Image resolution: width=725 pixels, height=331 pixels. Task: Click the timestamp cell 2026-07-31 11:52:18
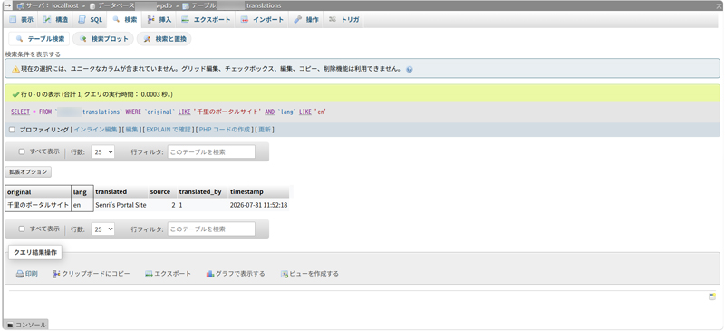[259, 205]
